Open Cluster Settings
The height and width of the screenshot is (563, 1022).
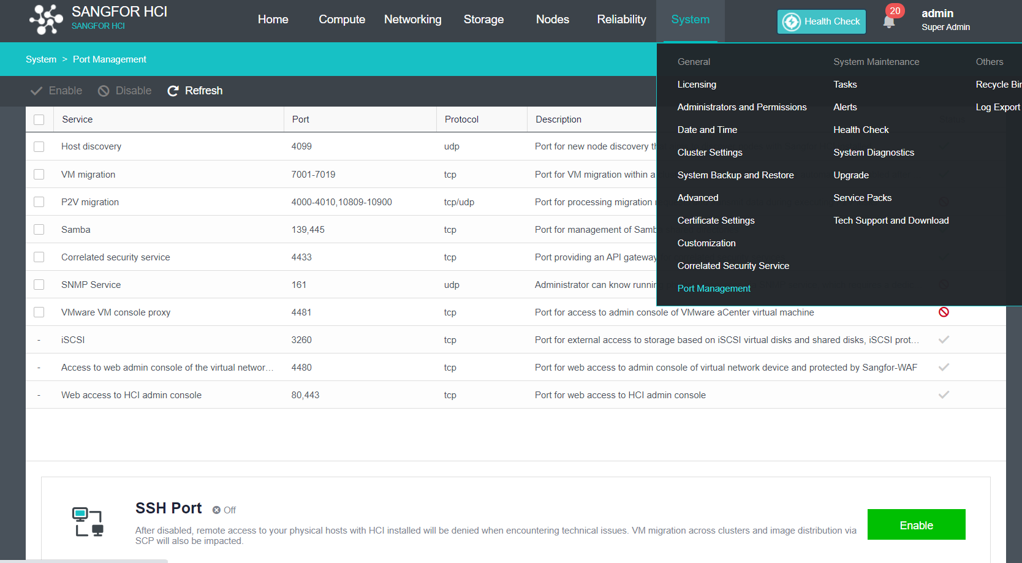710,153
